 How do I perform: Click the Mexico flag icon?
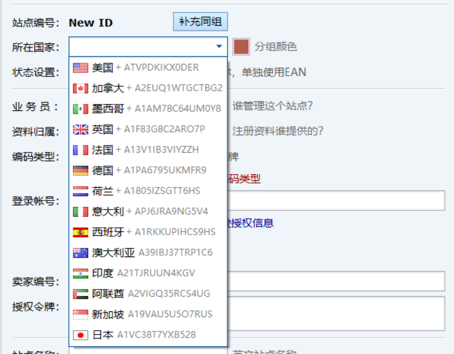[81, 109]
